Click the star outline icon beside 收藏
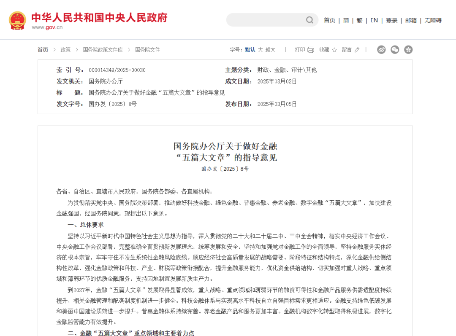Screen dimensions: 456x336 tap(334, 50)
